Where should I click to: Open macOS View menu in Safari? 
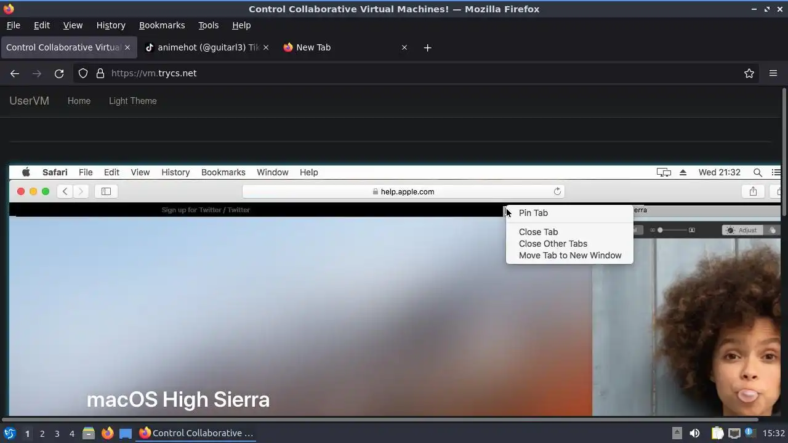click(x=140, y=172)
